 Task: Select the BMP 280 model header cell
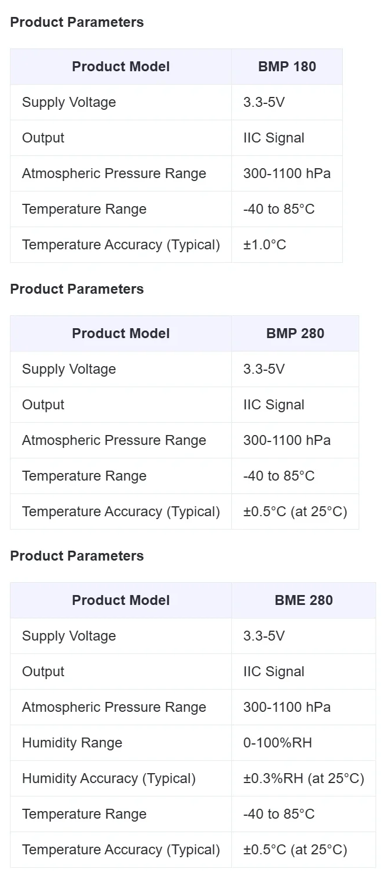295,333
